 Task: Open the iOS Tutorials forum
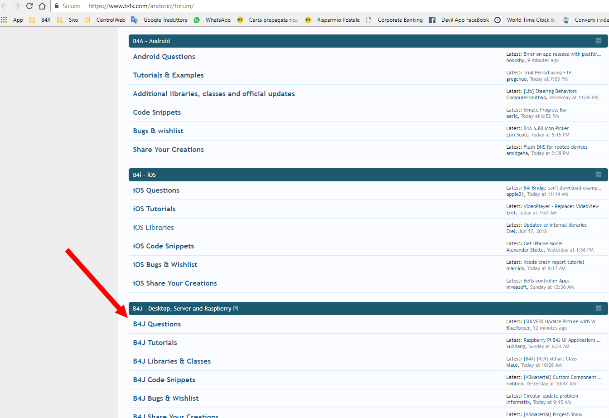point(154,209)
